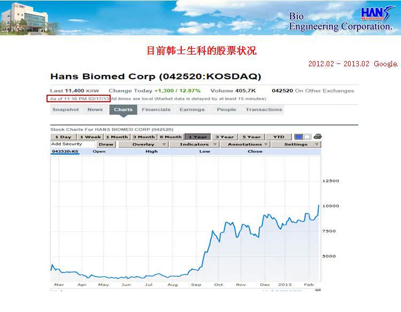Open the Settings dropdown
This screenshot has width=401, height=312.
tap(296, 144)
